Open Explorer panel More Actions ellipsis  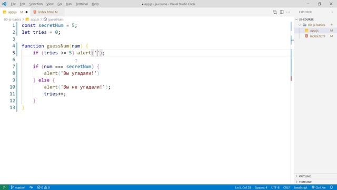pyautogui.click(x=331, y=12)
